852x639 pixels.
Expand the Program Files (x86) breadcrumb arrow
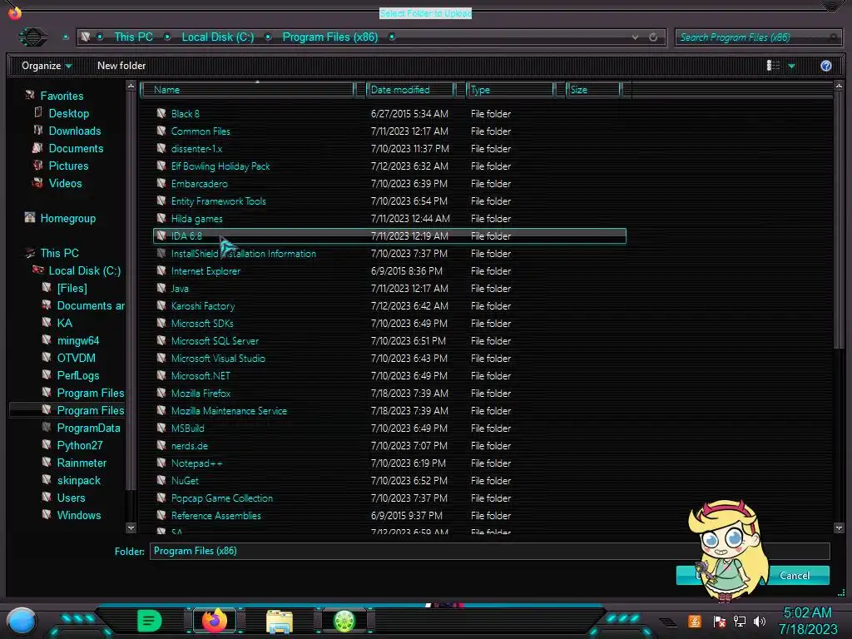click(392, 37)
